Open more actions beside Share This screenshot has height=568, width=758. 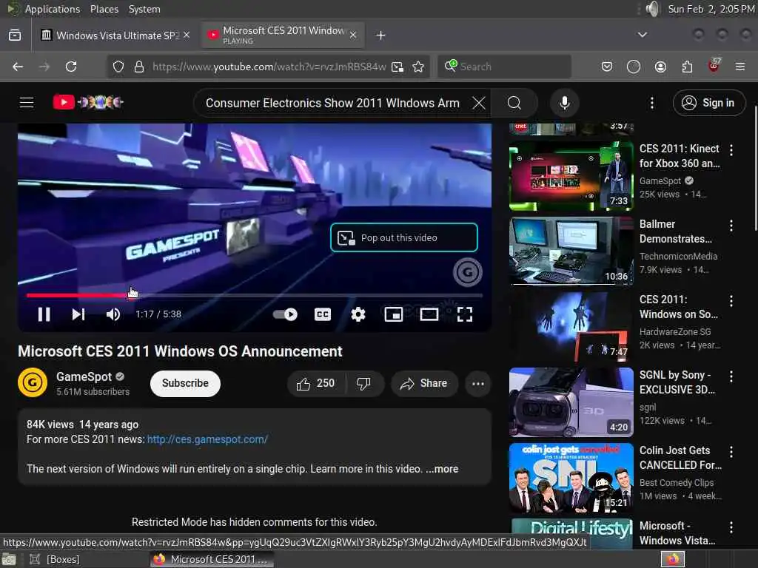coord(478,384)
